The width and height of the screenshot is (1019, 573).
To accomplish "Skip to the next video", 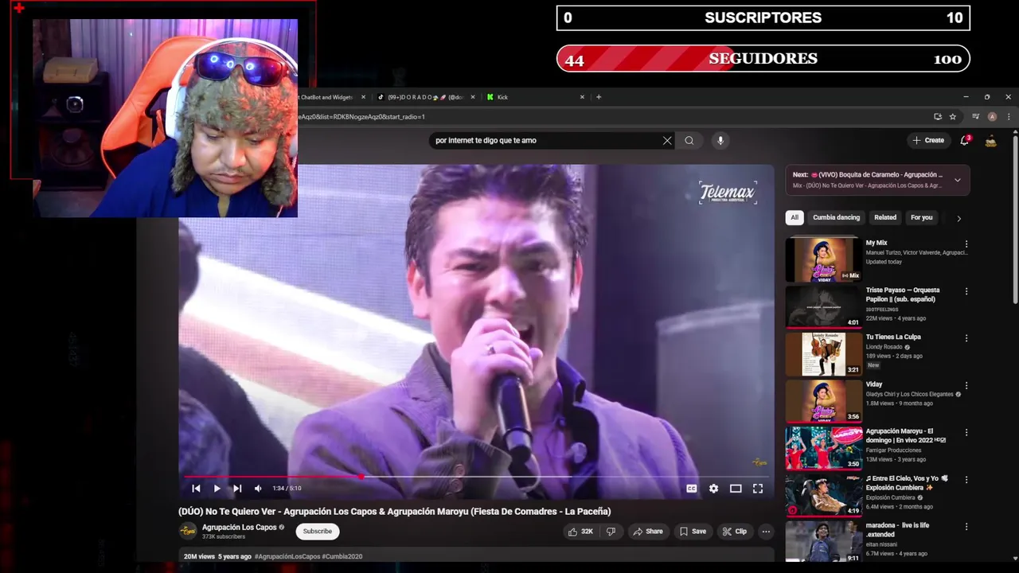I will point(237,489).
